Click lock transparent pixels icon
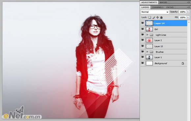Screen dimensions: 191x121 [150, 17]
